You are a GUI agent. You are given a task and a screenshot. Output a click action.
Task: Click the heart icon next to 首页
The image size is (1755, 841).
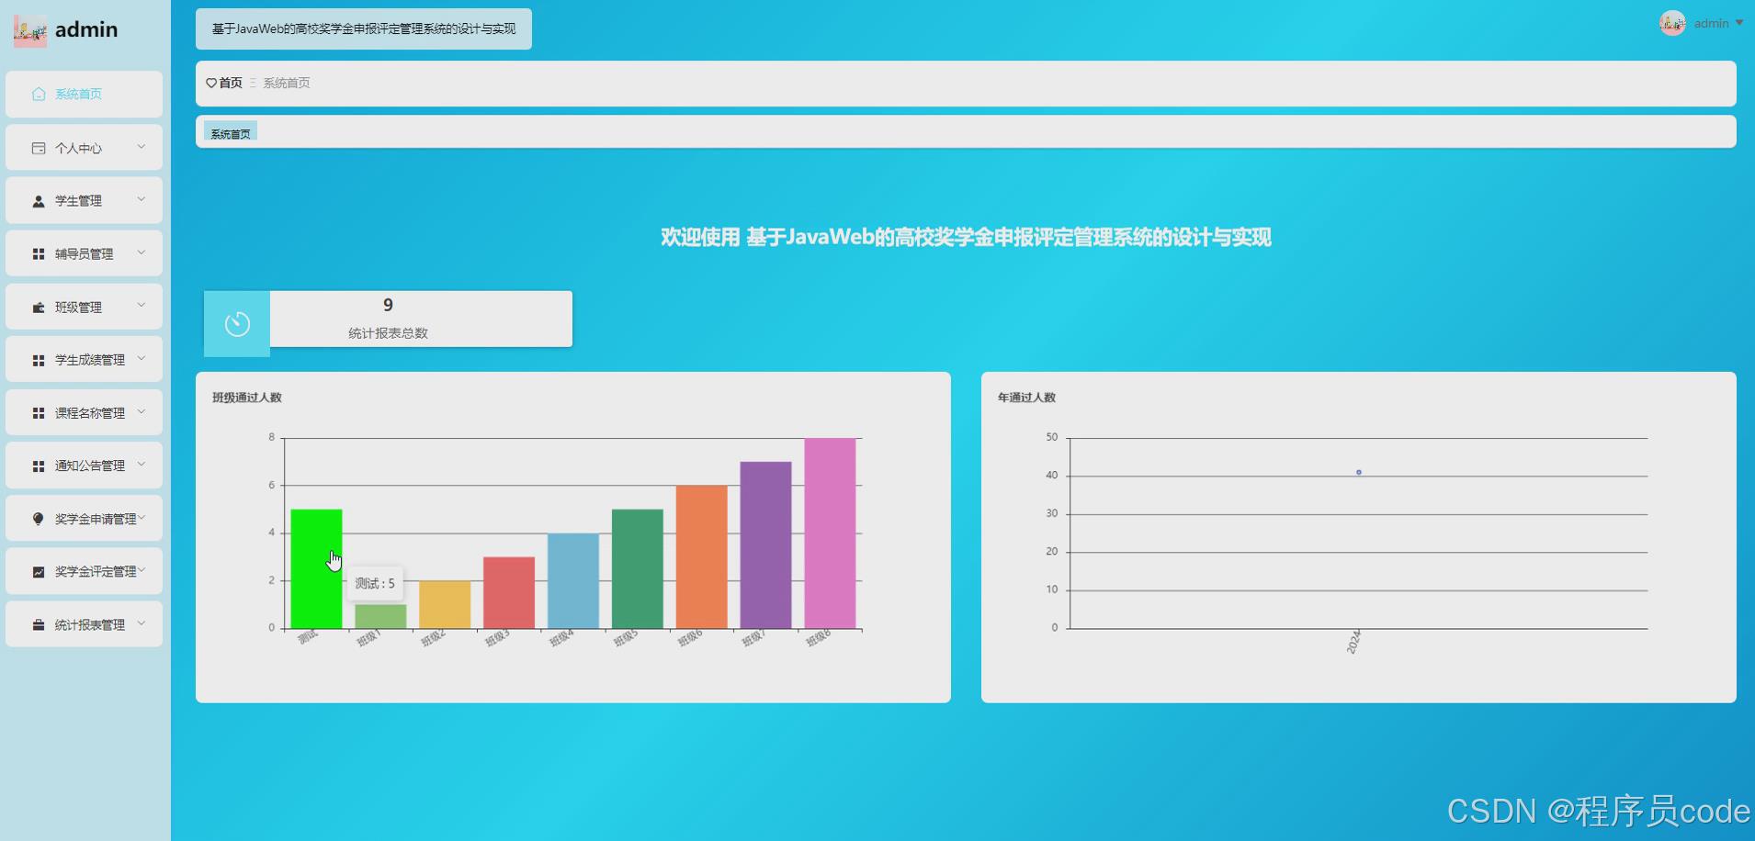tap(211, 83)
